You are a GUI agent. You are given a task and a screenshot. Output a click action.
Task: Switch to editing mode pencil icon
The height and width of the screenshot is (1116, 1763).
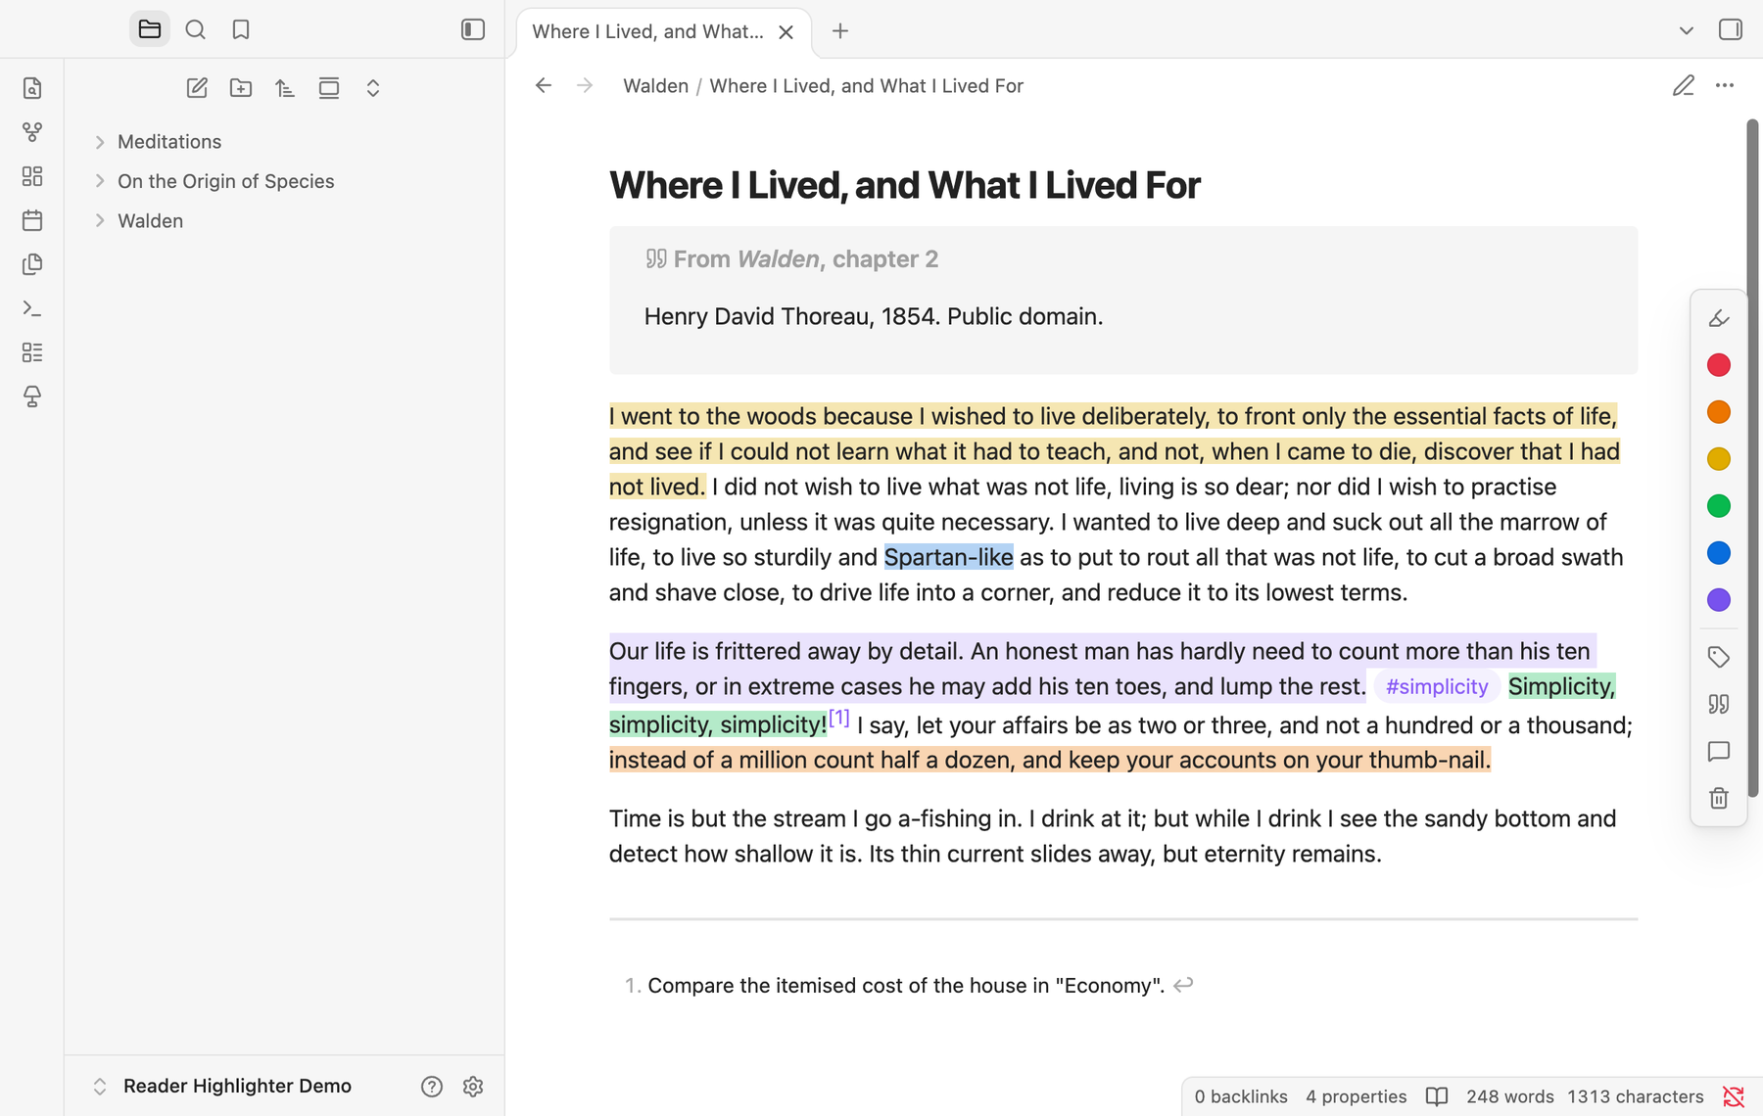tap(1684, 86)
